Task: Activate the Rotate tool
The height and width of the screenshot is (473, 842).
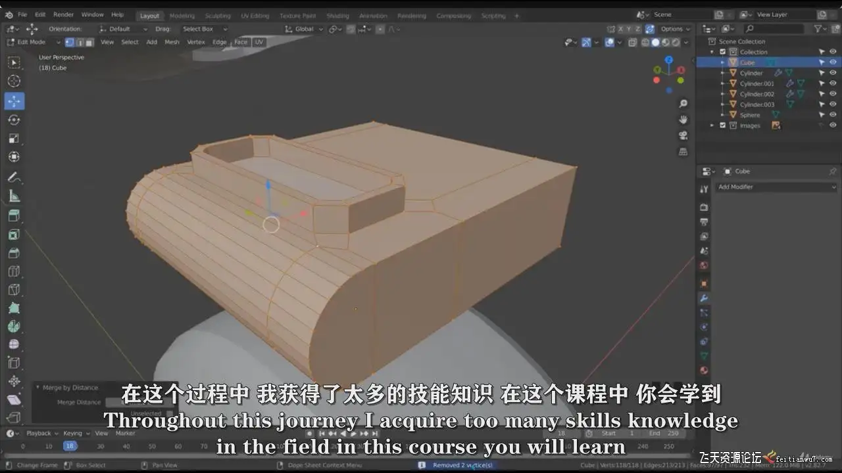Action: coord(14,120)
